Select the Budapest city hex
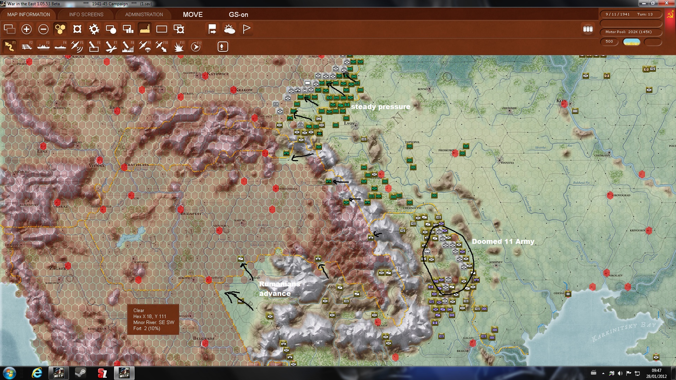676x380 pixels. (x=181, y=209)
